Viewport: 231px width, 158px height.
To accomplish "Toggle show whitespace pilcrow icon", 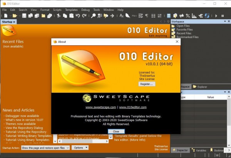I will pos(147,16).
